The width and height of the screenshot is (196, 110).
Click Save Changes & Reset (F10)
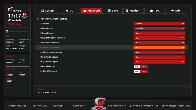tap(176, 106)
